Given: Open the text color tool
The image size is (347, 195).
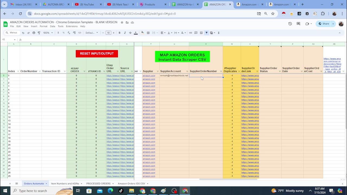Looking at the screenshot, I should (x=136, y=33).
